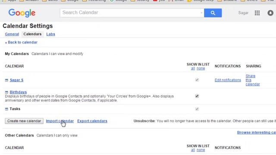
Task: Click the Calendar Settings heading
Action: click(x=28, y=26)
